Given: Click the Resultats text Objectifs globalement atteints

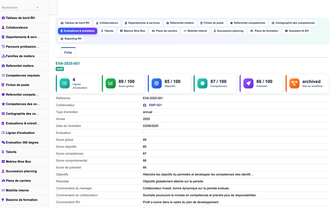Looking at the screenshot, I should (173, 181).
